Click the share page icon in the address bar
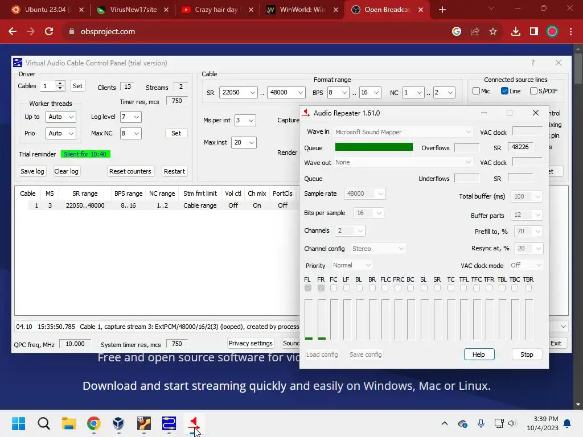 tap(475, 32)
